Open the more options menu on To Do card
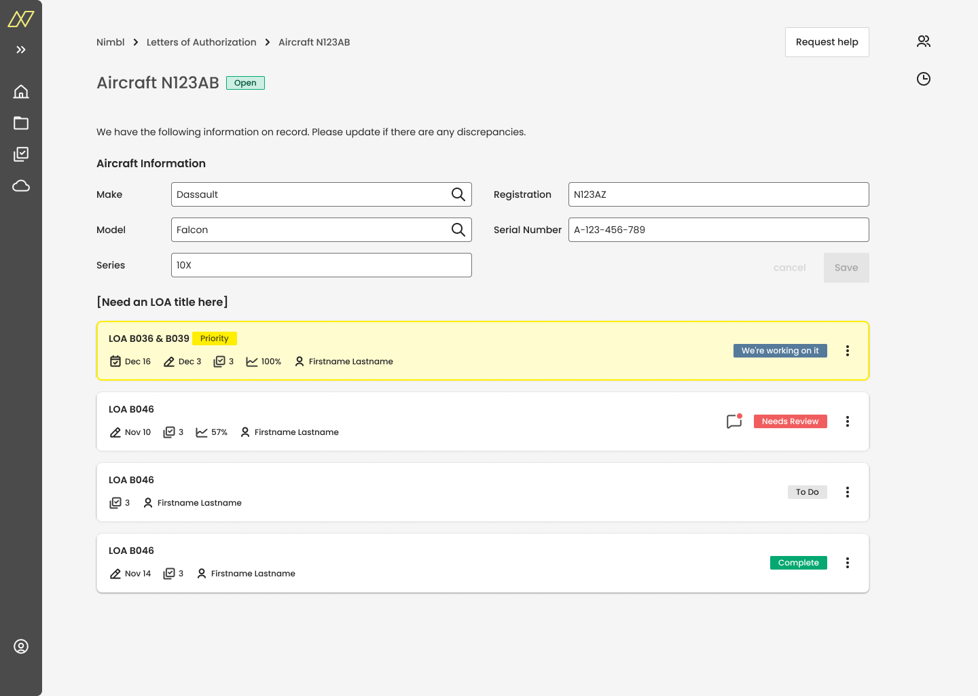Viewport: 978px width, 696px height. pos(848,492)
